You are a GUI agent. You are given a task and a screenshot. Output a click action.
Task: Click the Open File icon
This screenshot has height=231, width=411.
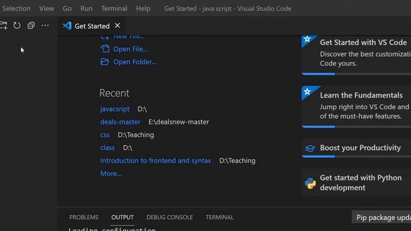pyautogui.click(x=105, y=49)
